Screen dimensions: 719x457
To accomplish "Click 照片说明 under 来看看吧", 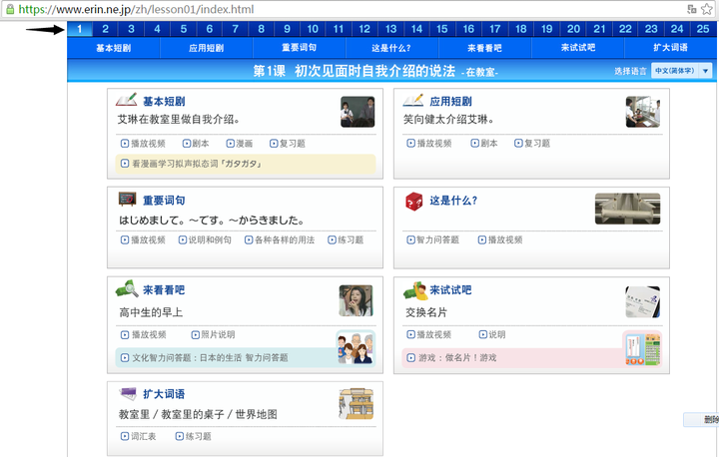I will [214, 334].
